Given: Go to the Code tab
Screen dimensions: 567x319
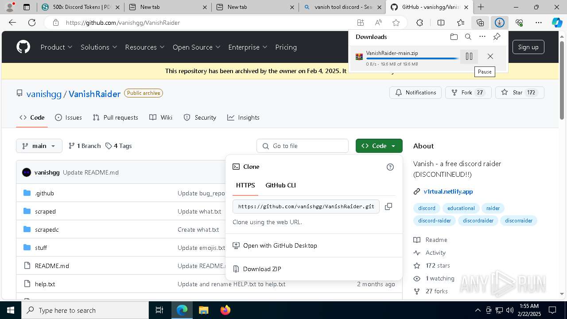Looking at the screenshot, I should [32, 117].
